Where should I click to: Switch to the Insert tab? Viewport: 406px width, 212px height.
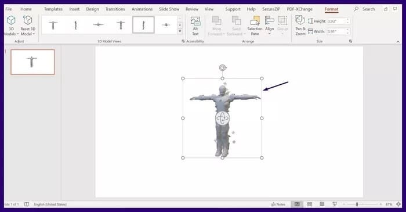(74, 9)
